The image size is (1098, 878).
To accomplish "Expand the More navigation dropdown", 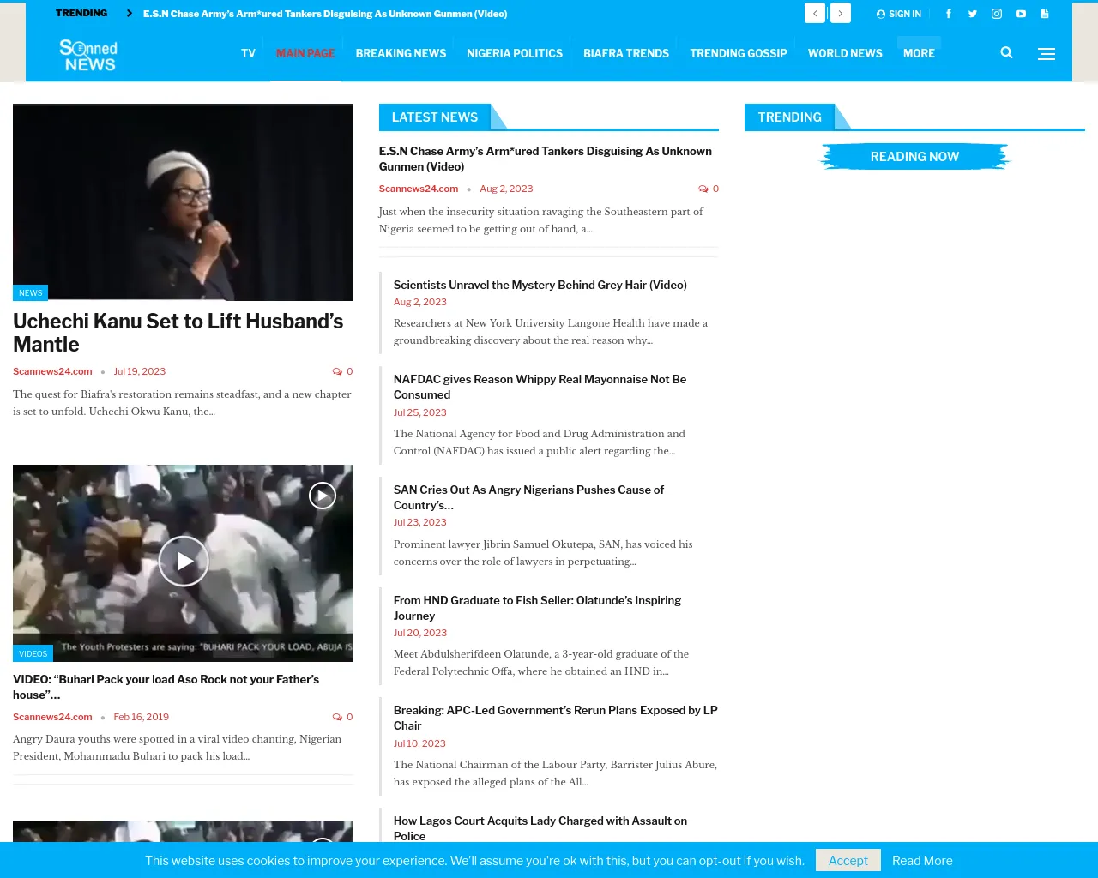I will point(919,53).
